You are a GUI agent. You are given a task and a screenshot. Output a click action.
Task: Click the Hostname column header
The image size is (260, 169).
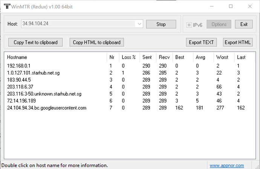tap(17, 57)
